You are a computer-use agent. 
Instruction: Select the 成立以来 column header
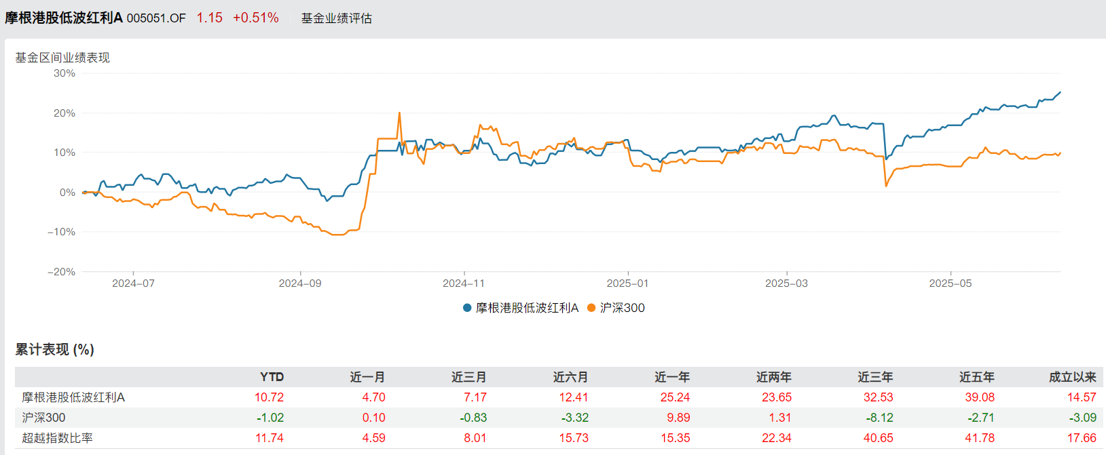pos(1072,377)
